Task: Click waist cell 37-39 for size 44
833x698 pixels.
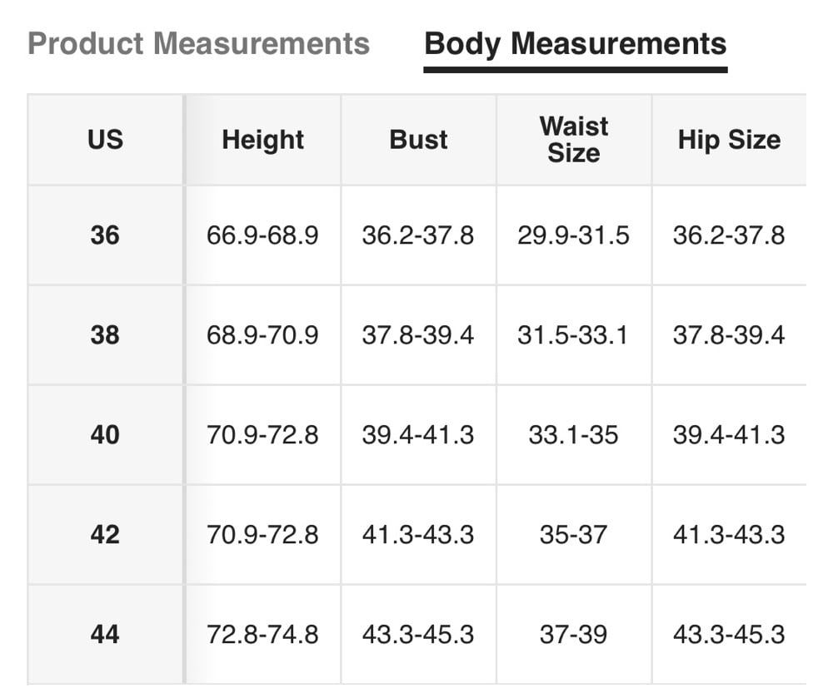Action: click(x=574, y=635)
